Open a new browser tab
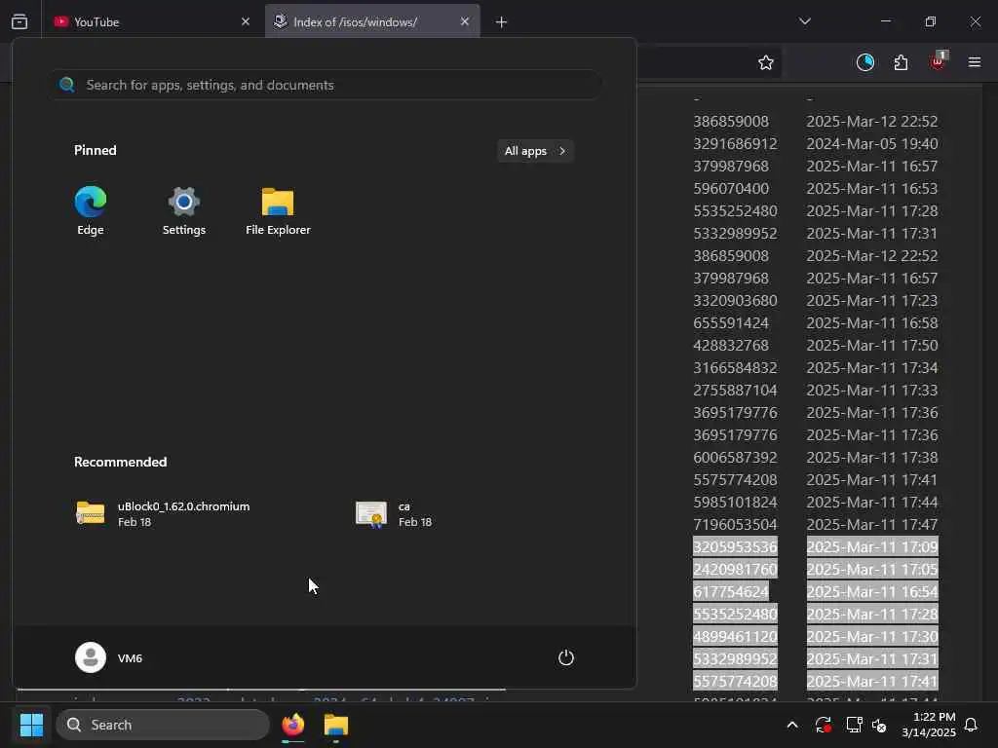The height and width of the screenshot is (748, 998). click(x=502, y=22)
